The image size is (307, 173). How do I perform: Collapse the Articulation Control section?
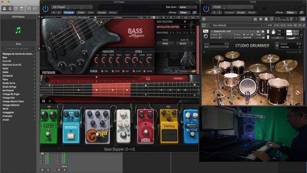tap(185, 27)
